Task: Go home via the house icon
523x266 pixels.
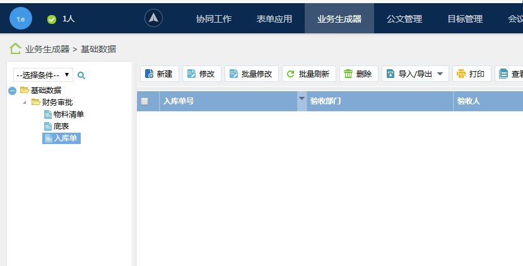Action: tap(15, 49)
